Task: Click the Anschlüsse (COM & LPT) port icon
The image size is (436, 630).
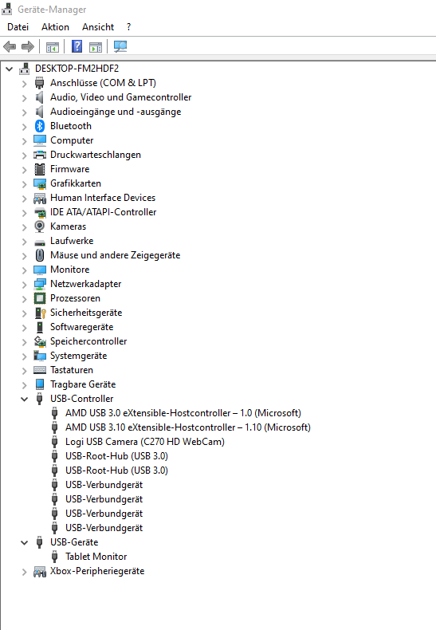Action: coord(39,83)
